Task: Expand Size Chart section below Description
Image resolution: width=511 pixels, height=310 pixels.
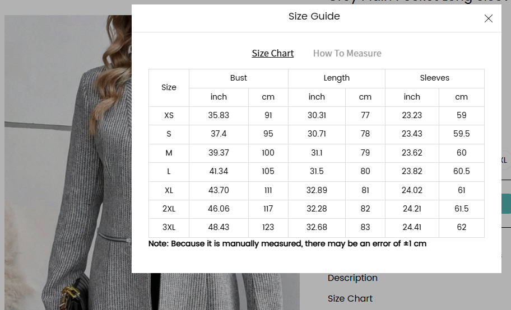Action: tap(350, 299)
